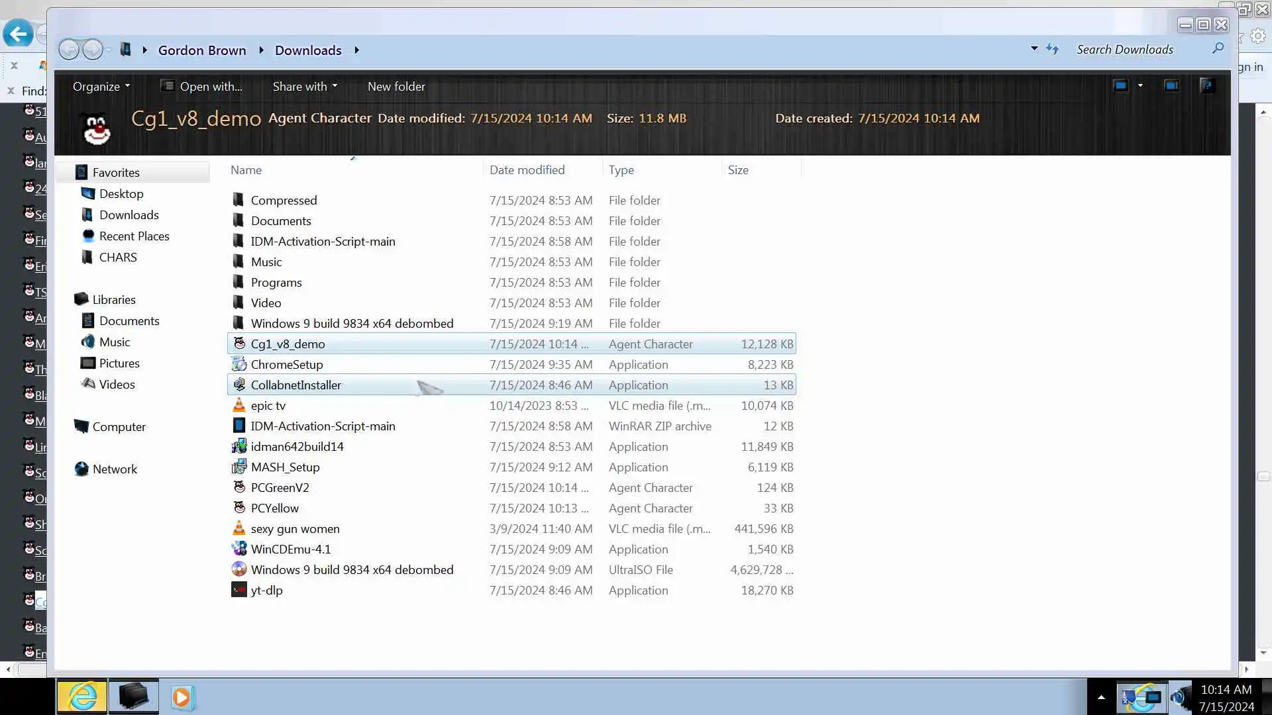Open the help icon in the toolbar

point(1207,85)
